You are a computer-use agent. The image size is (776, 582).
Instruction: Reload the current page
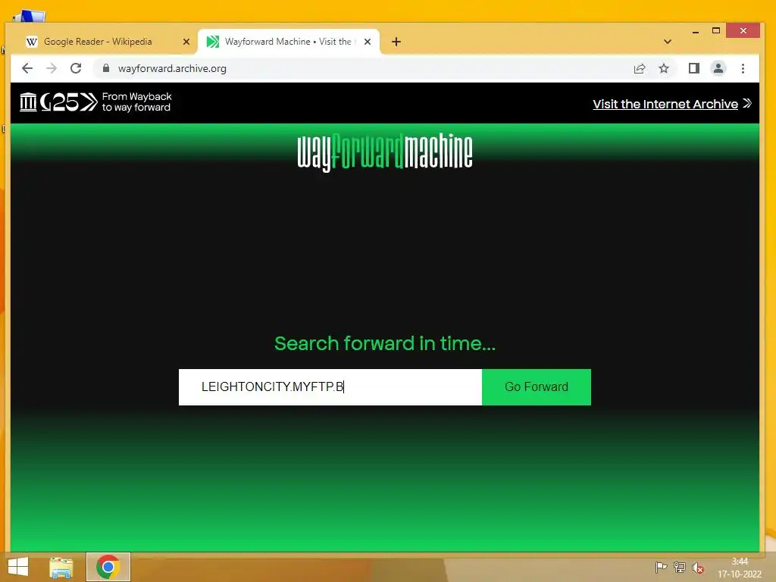click(76, 68)
